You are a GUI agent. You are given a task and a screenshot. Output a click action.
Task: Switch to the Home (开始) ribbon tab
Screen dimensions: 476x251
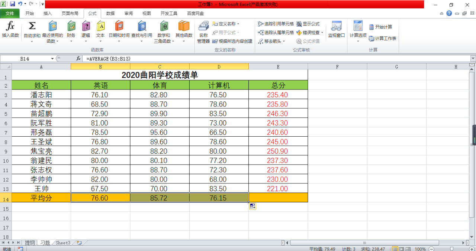pyautogui.click(x=29, y=13)
